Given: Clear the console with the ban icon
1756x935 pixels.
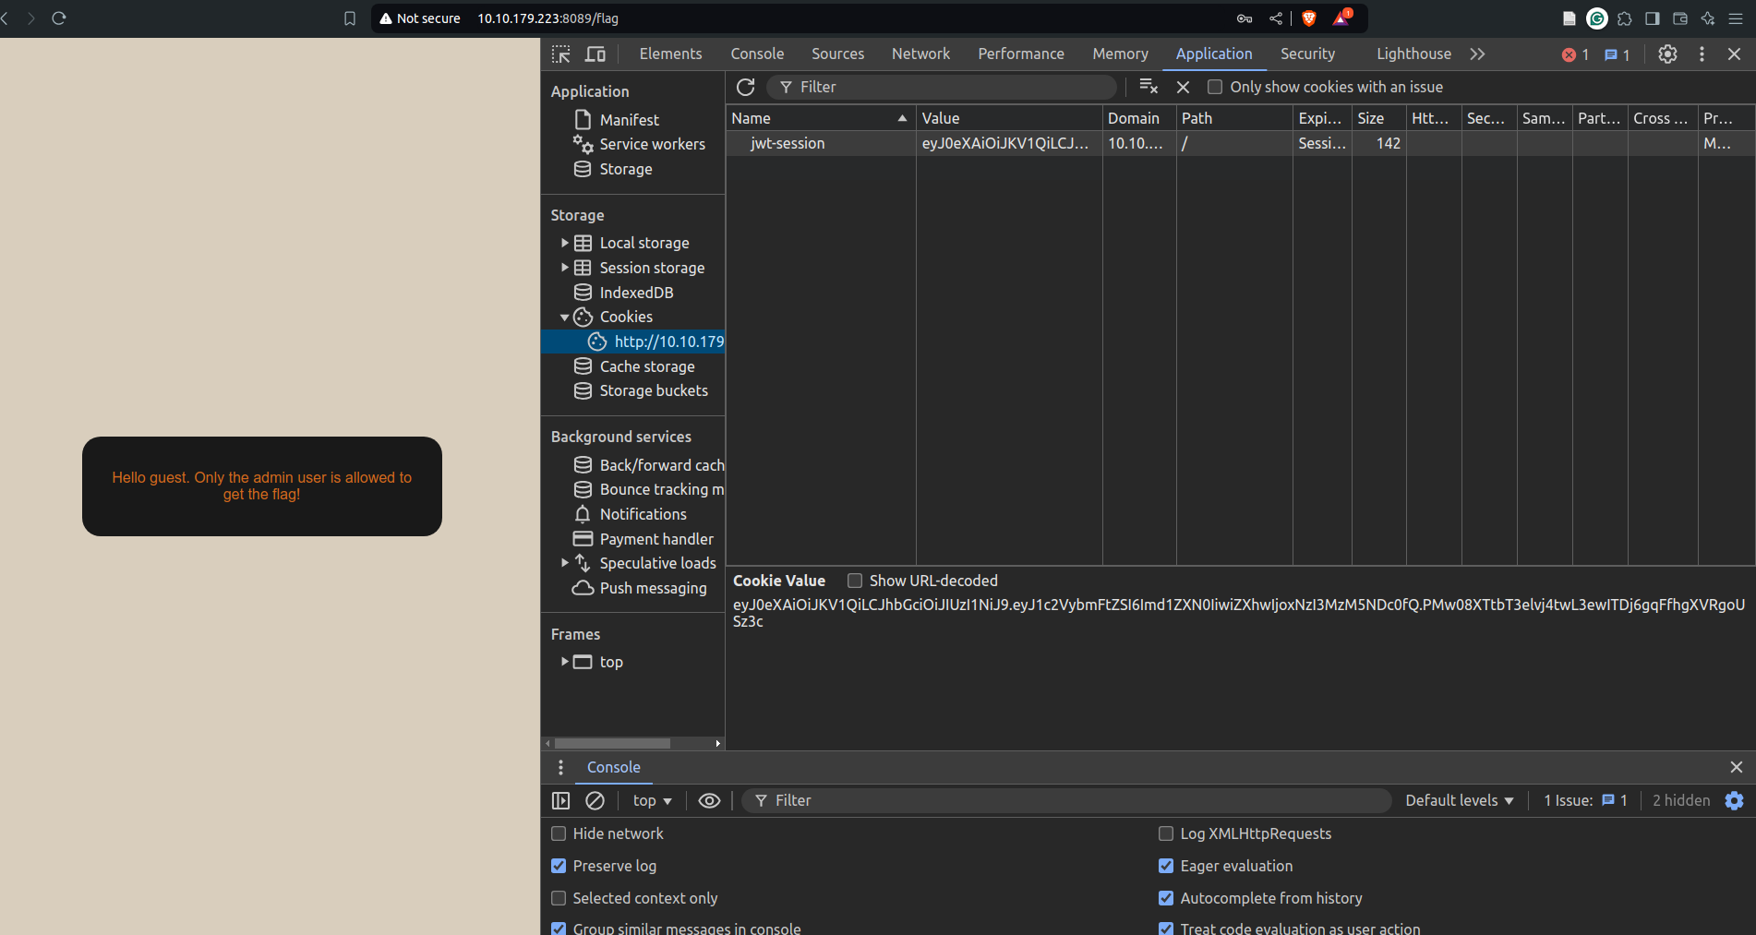Looking at the screenshot, I should (595, 800).
